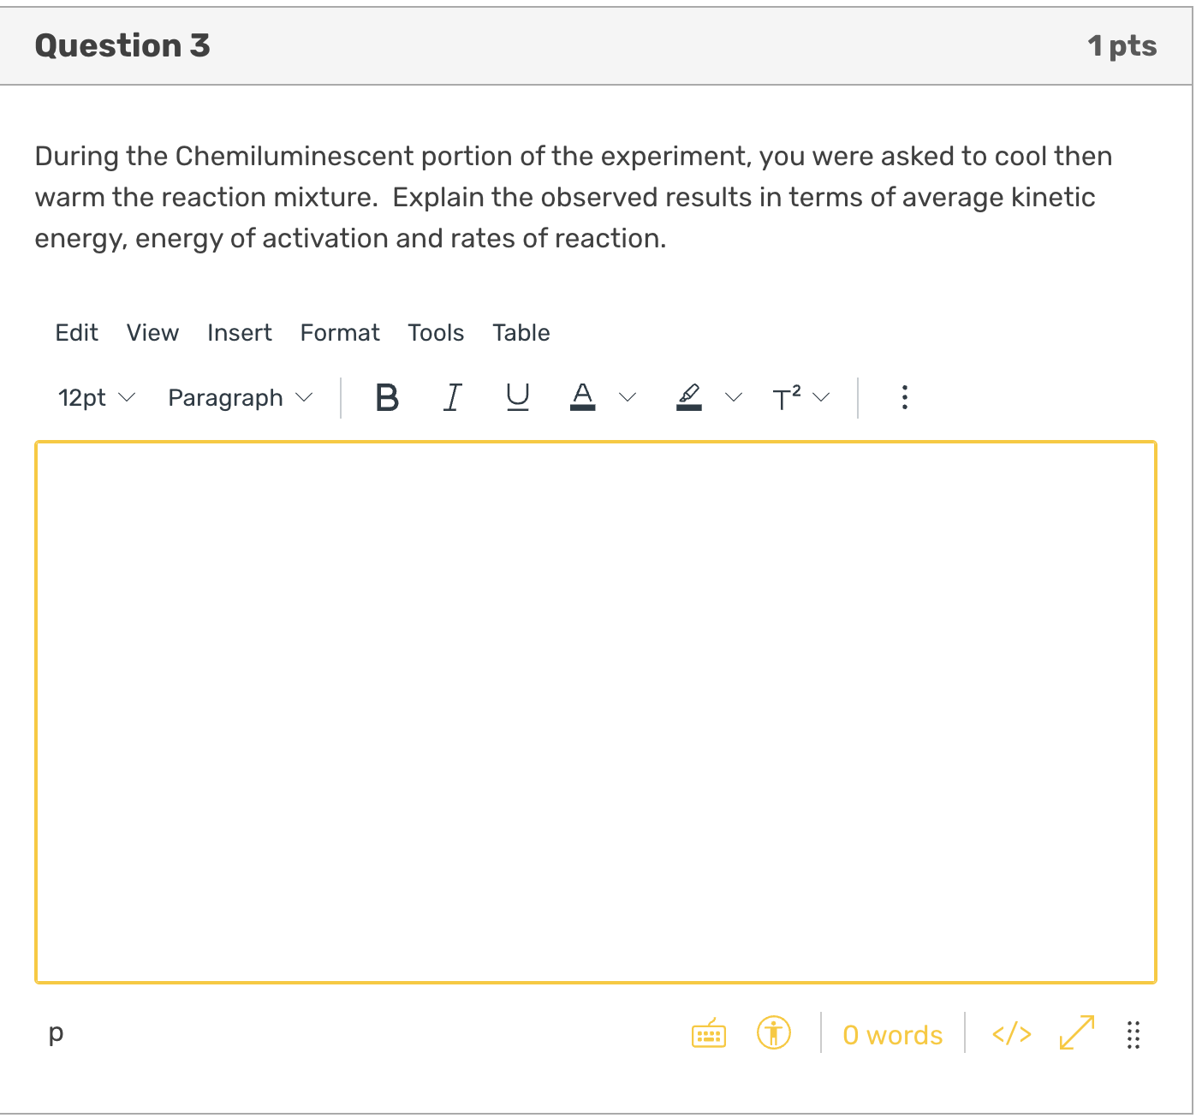Viewport: 1202px width, 1118px height.
Task: Open the Insert menu
Action: 239,333
